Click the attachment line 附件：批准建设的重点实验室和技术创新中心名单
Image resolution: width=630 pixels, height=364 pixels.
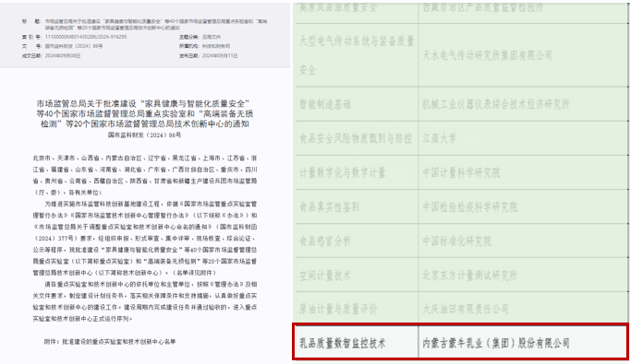110,342
